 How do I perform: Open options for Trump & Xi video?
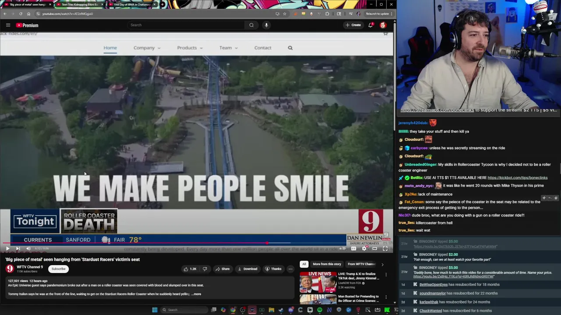point(386,275)
